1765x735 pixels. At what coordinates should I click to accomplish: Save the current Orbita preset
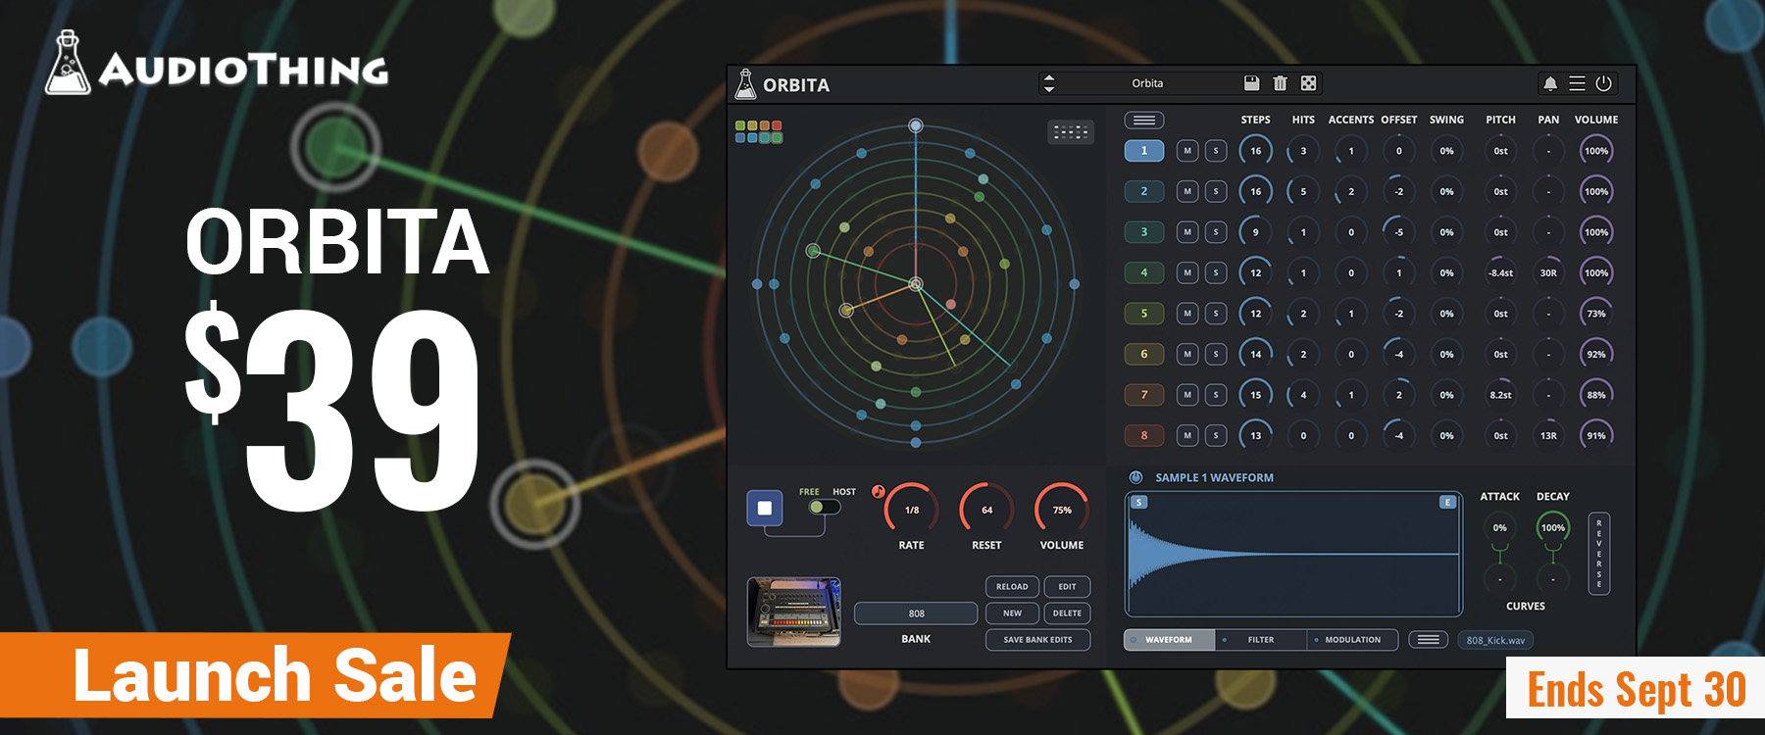point(1251,83)
